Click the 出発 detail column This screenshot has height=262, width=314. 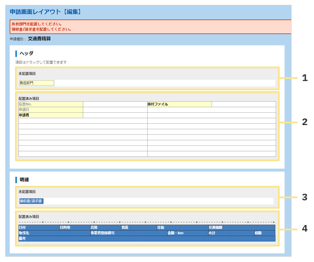pyautogui.click(x=105, y=228)
